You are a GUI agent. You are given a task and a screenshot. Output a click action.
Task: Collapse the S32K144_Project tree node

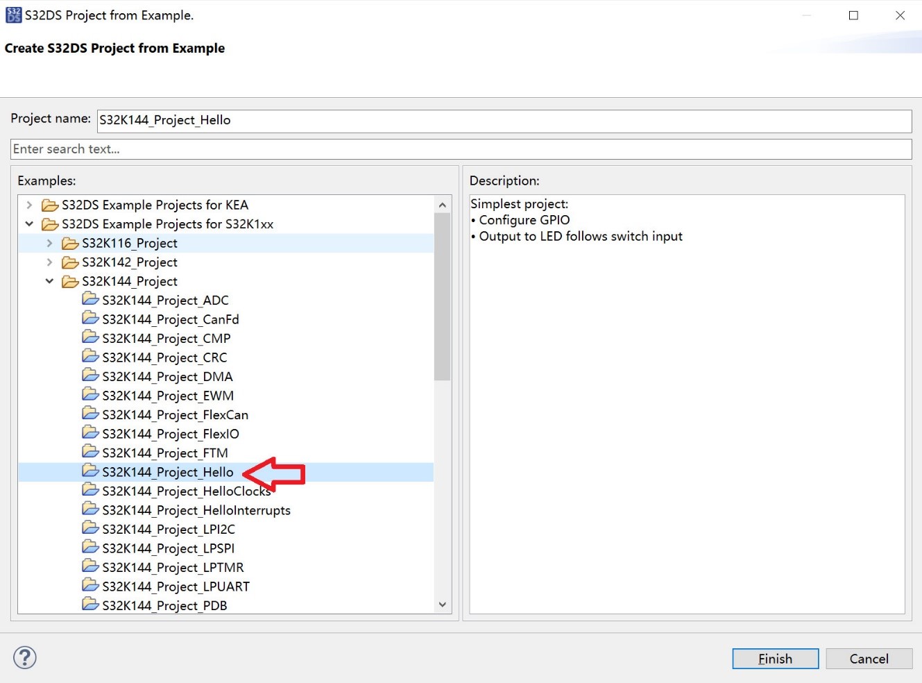pos(49,281)
